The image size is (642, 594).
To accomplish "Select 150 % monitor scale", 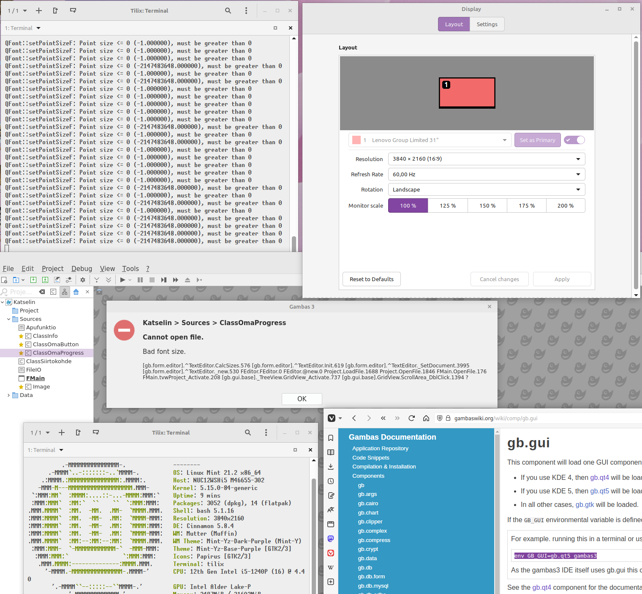I will click(487, 205).
